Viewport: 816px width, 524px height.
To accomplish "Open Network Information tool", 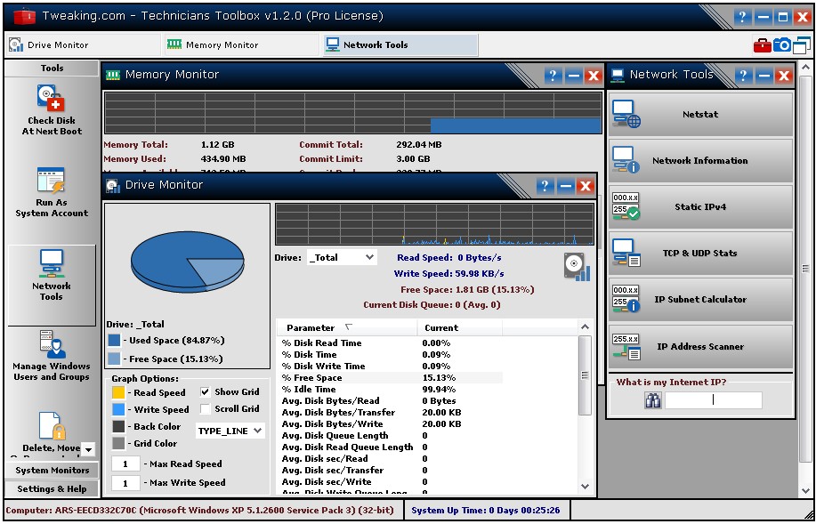I will pyautogui.click(x=700, y=161).
